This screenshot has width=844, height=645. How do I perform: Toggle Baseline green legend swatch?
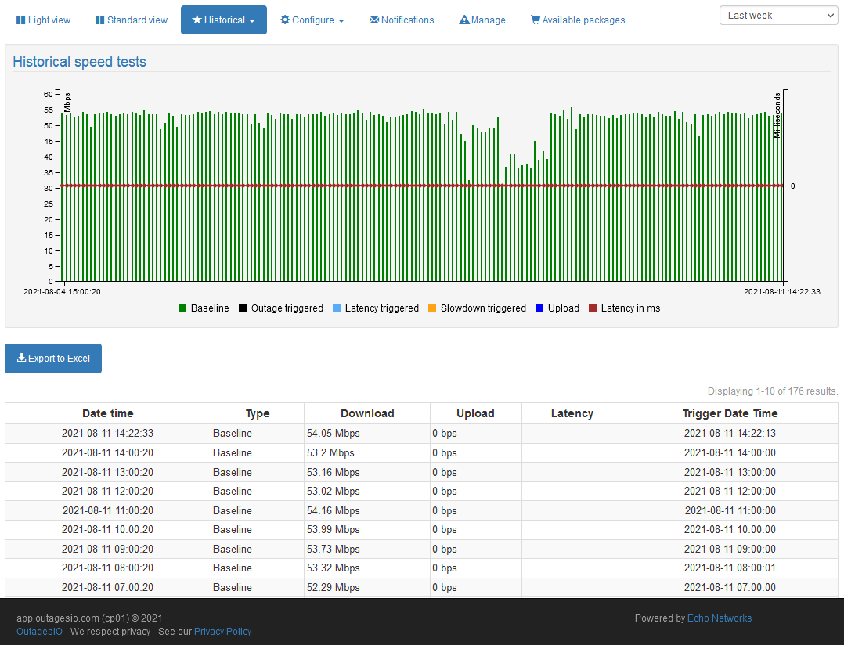(x=182, y=308)
